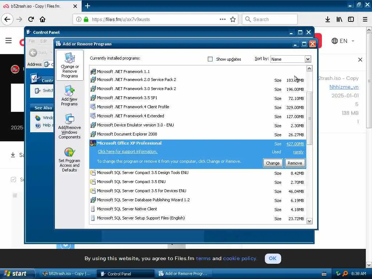
Task: Click browser back arrow button
Action: point(7,19)
